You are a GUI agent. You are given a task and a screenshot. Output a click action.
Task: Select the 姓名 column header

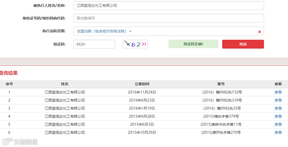(x=65, y=84)
